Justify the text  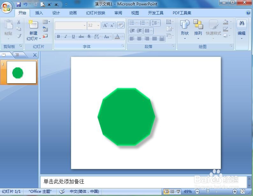(154, 39)
